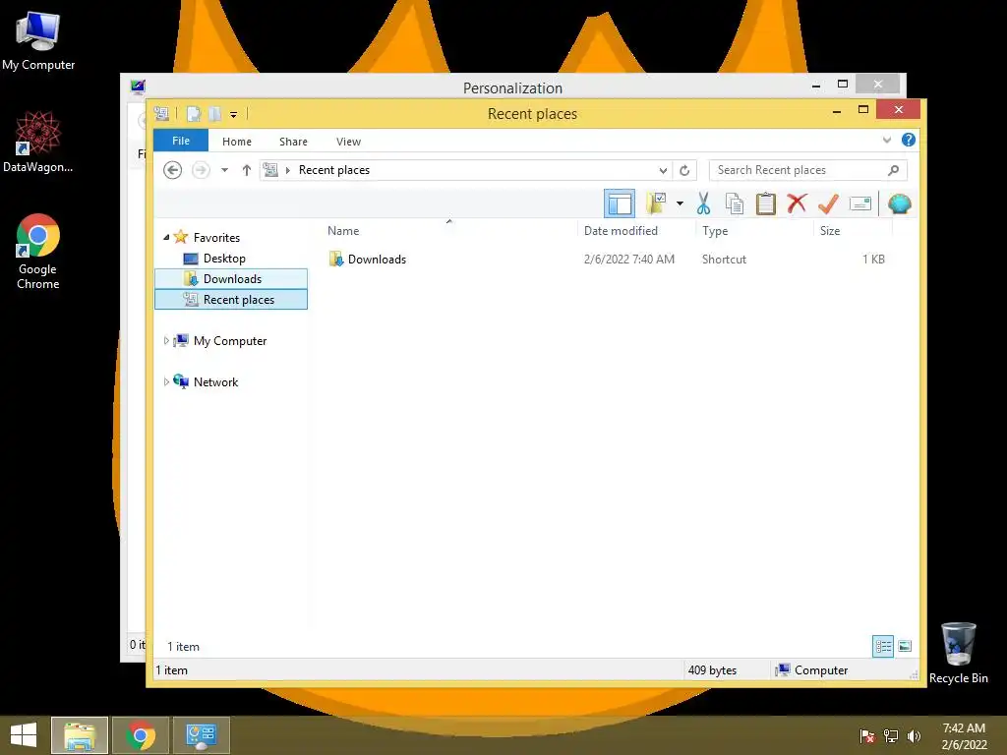The width and height of the screenshot is (1007, 755).
Task: Switch to Large icons view button
Action: point(905,646)
